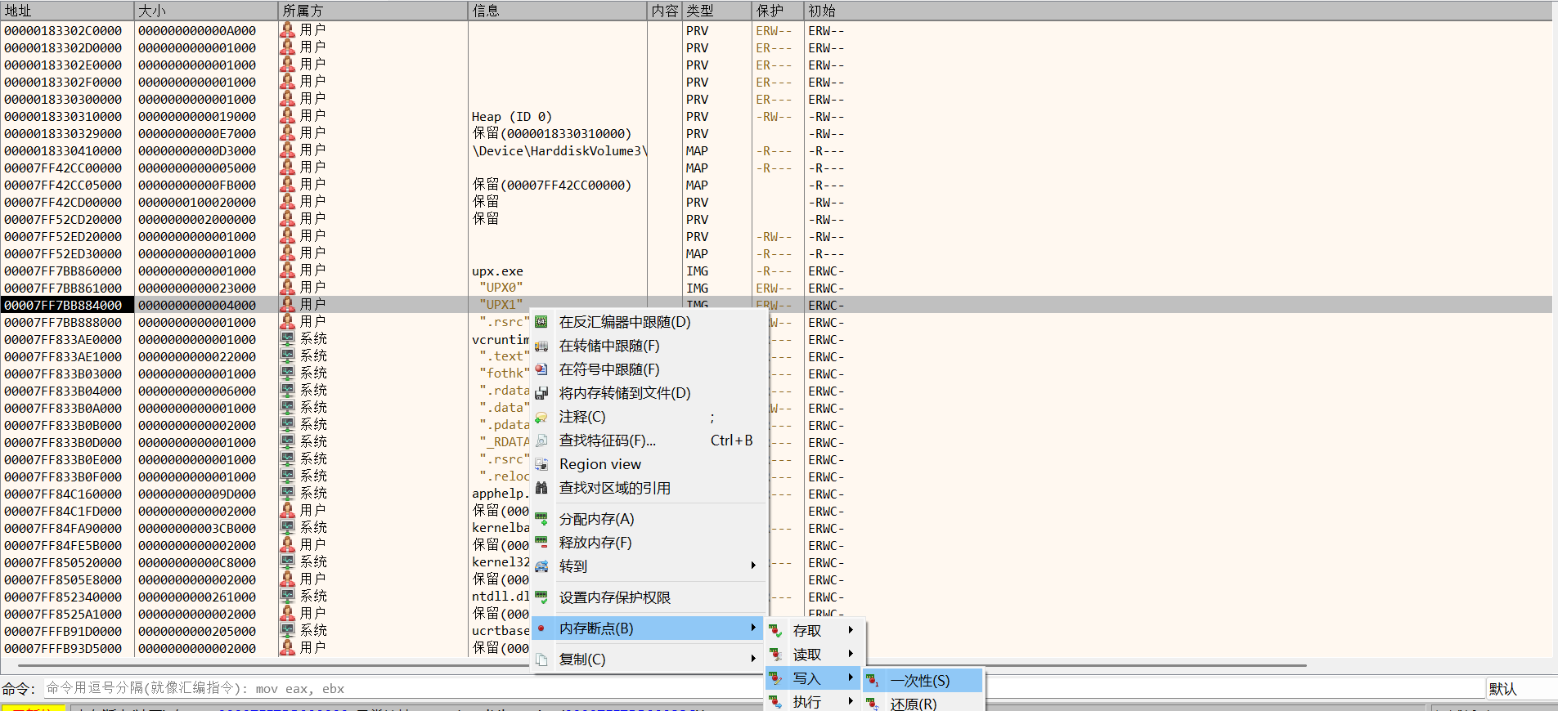Click user icon in row 00007FF52CD20000
The height and width of the screenshot is (711, 1558).
tap(288, 219)
